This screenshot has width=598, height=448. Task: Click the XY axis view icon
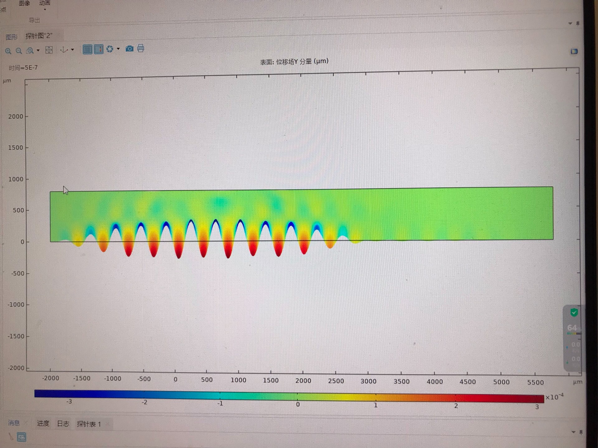64,50
